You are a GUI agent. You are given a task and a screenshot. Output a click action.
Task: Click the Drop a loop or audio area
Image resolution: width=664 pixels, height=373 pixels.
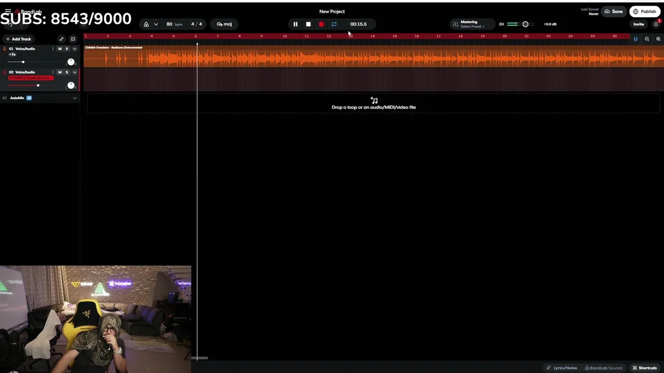click(x=374, y=104)
